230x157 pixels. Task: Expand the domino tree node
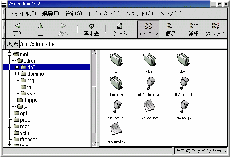pos(17,74)
